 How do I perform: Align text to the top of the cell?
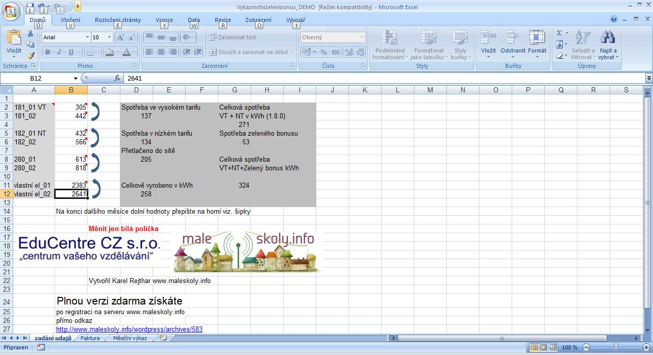(x=149, y=37)
